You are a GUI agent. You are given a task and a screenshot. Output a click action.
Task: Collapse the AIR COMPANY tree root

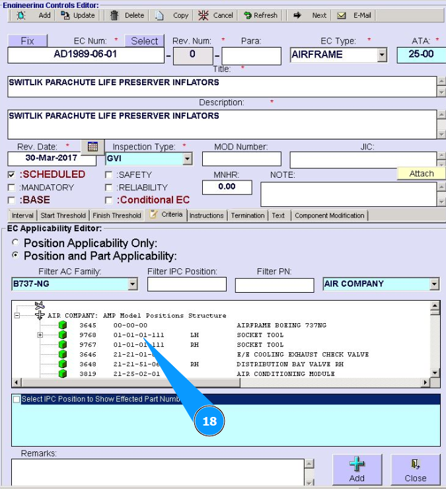(17, 315)
